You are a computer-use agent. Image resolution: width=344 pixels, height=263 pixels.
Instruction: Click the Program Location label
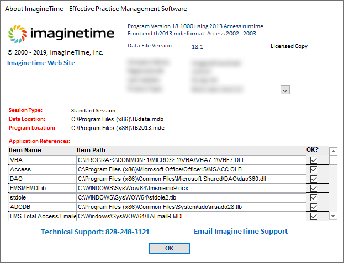pos(32,128)
